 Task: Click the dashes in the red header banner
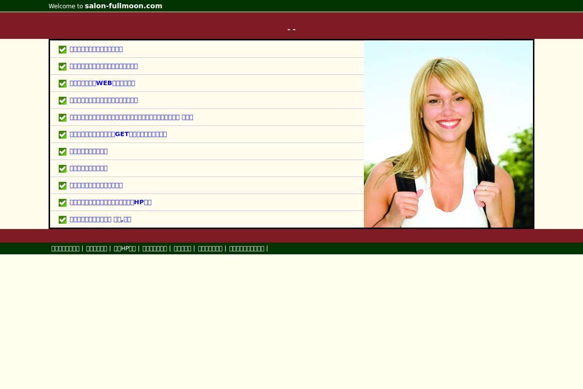point(291,29)
